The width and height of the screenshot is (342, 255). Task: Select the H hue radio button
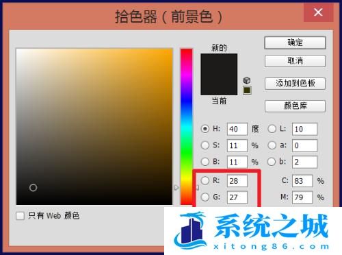[205, 129]
